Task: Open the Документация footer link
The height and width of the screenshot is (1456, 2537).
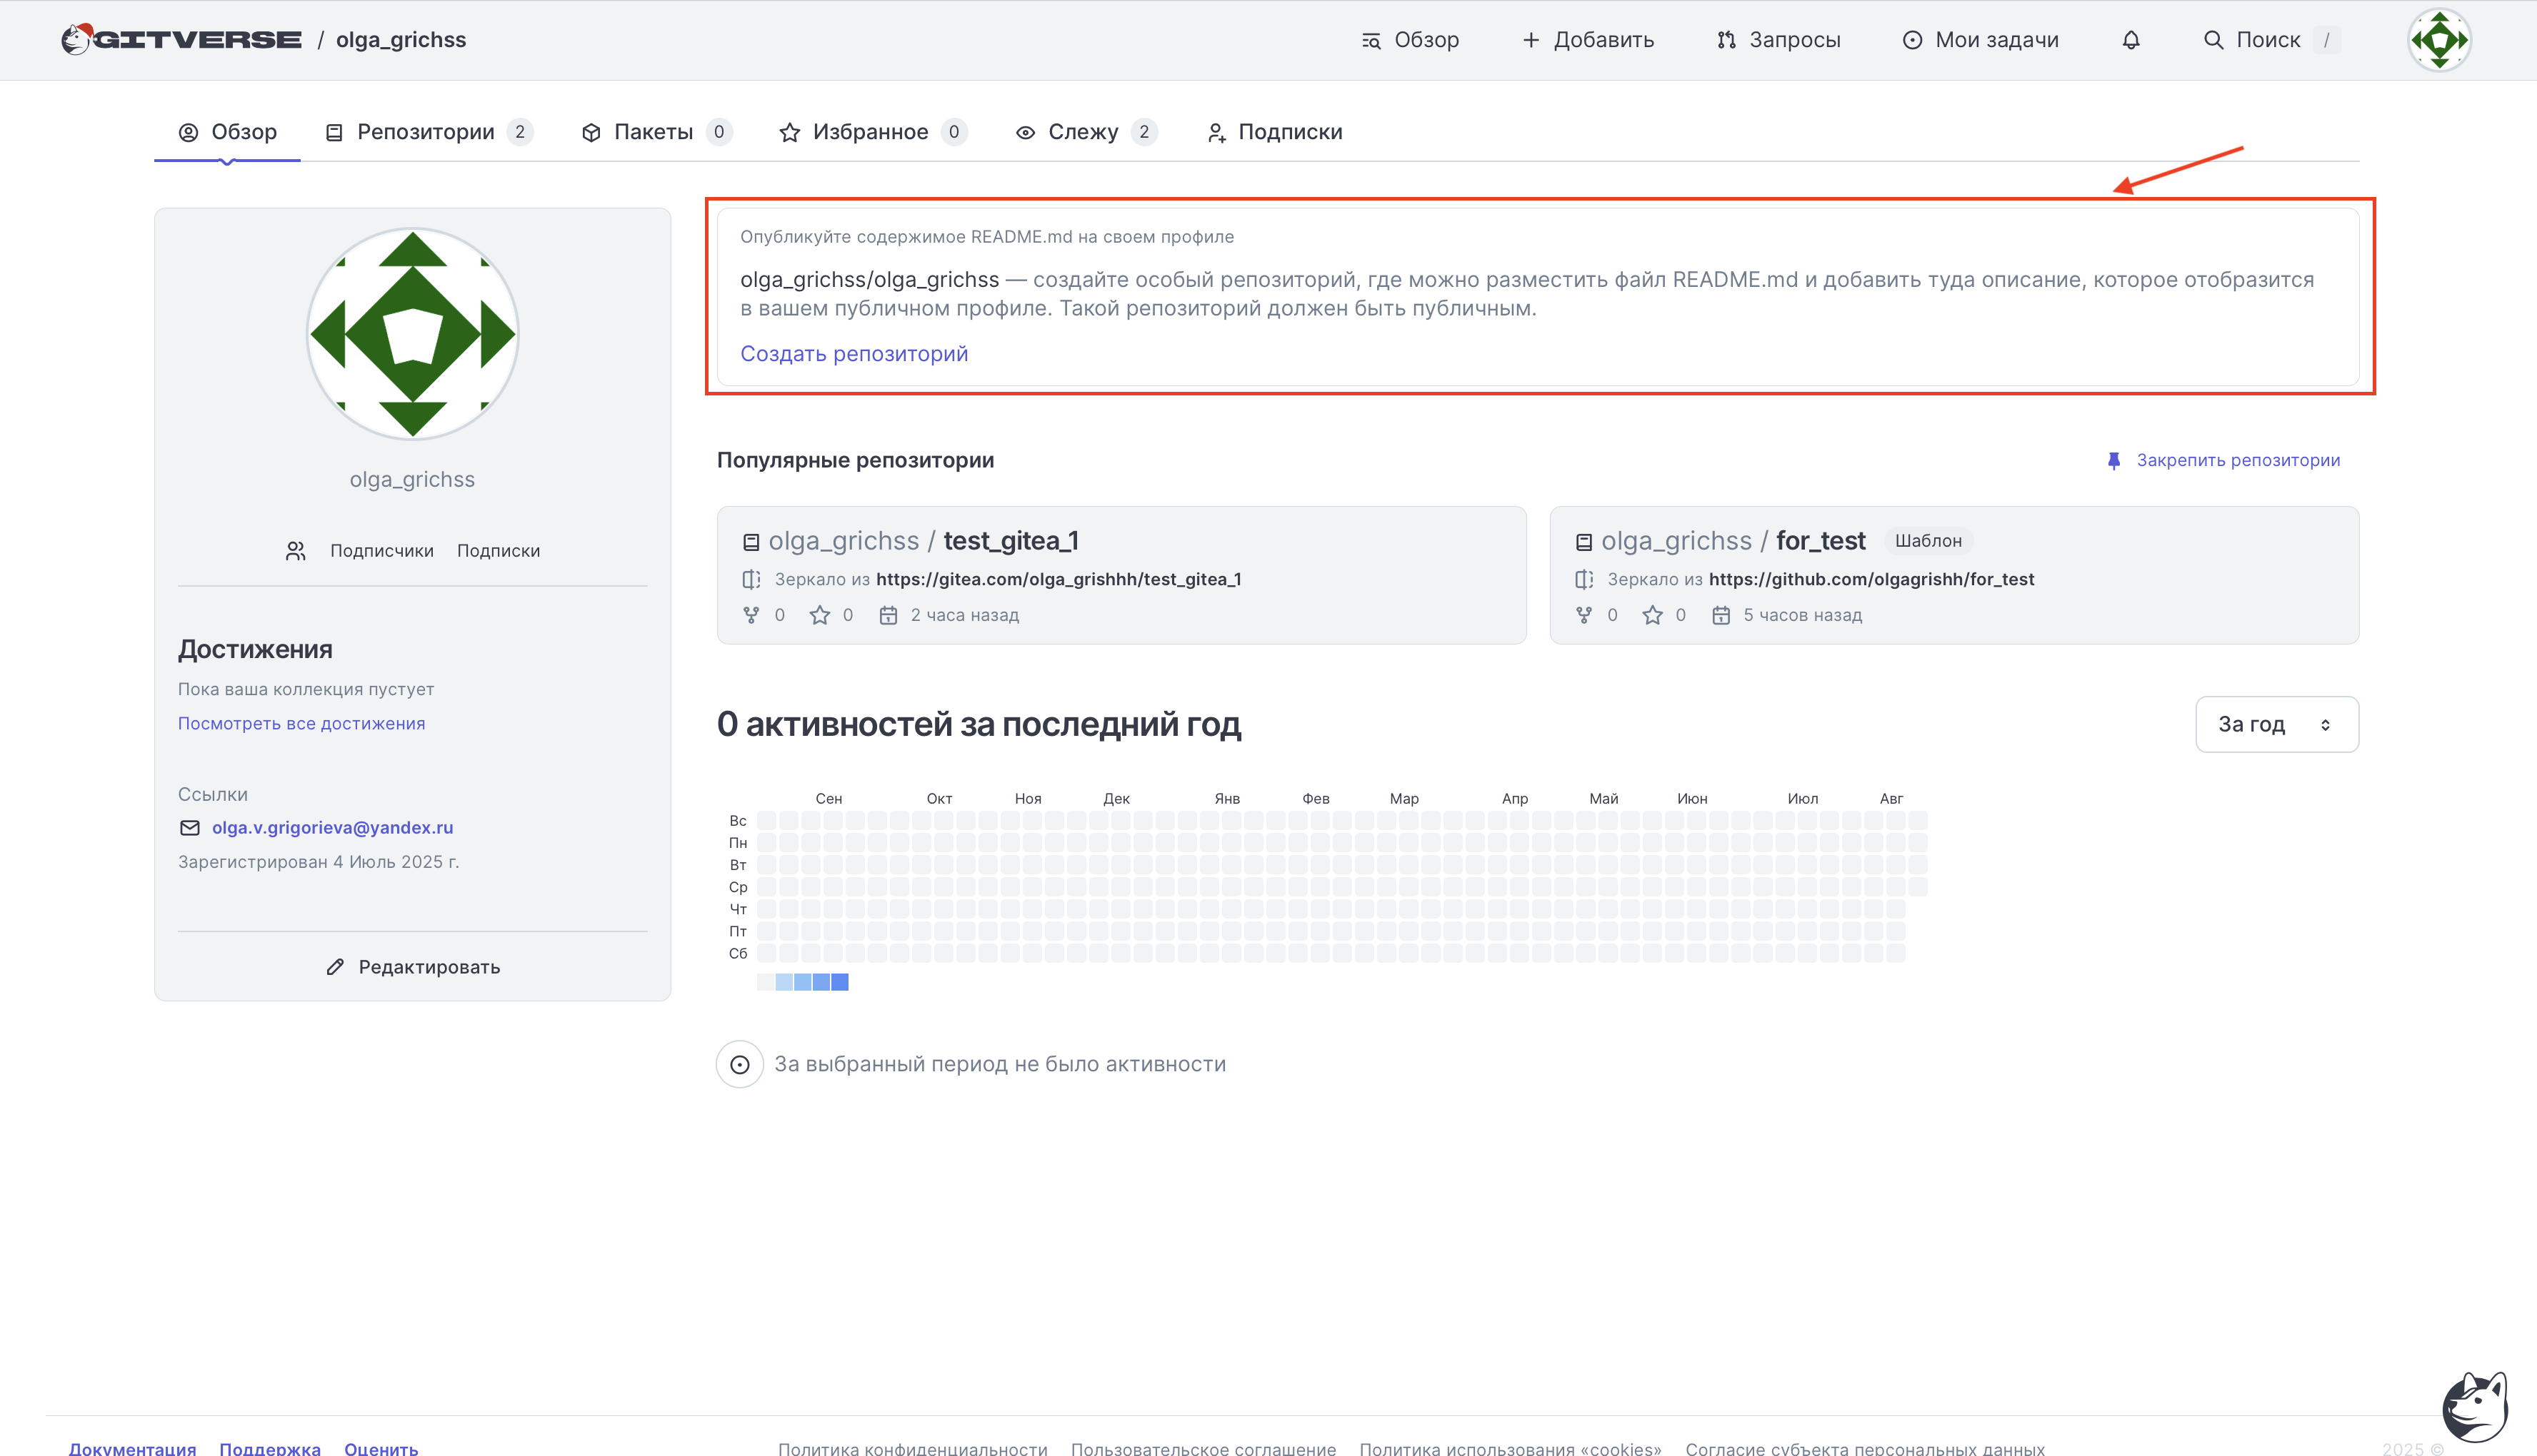Action: pyautogui.click(x=132, y=1448)
